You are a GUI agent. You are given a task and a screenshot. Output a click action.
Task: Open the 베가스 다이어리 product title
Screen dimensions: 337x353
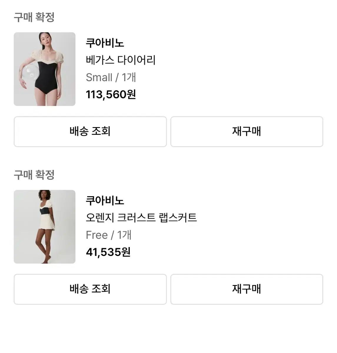(121, 60)
